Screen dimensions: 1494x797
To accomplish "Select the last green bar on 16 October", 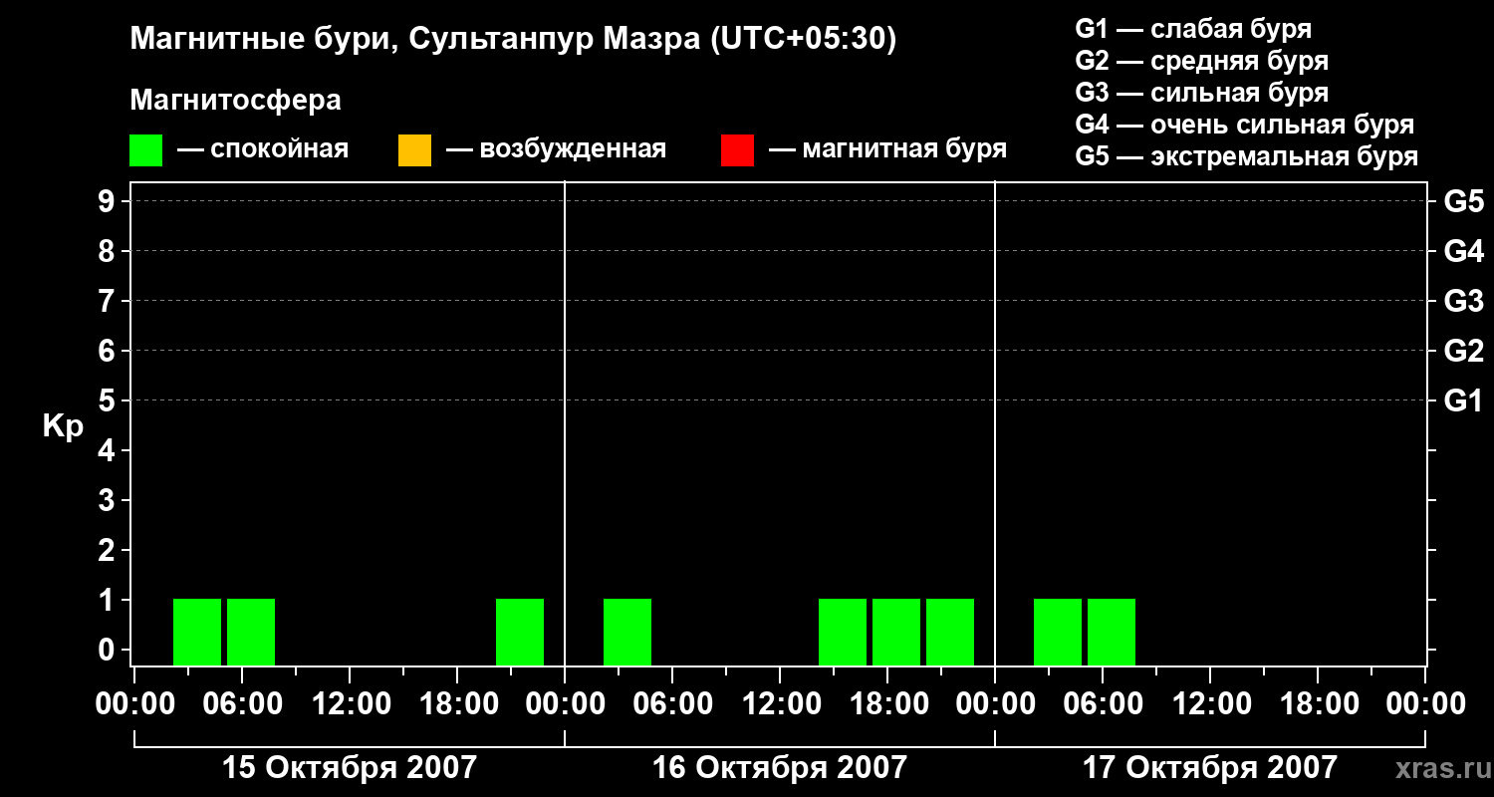I will click(x=950, y=632).
